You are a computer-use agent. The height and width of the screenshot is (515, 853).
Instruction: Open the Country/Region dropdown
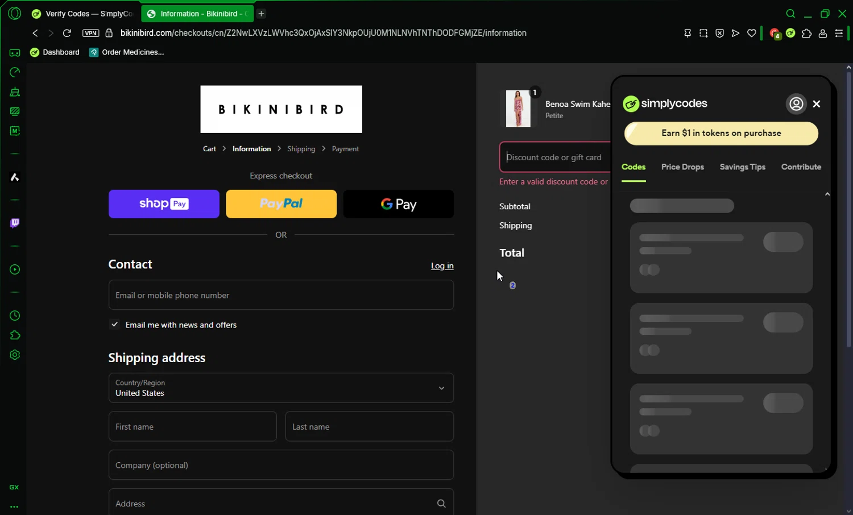click(281, 388)
